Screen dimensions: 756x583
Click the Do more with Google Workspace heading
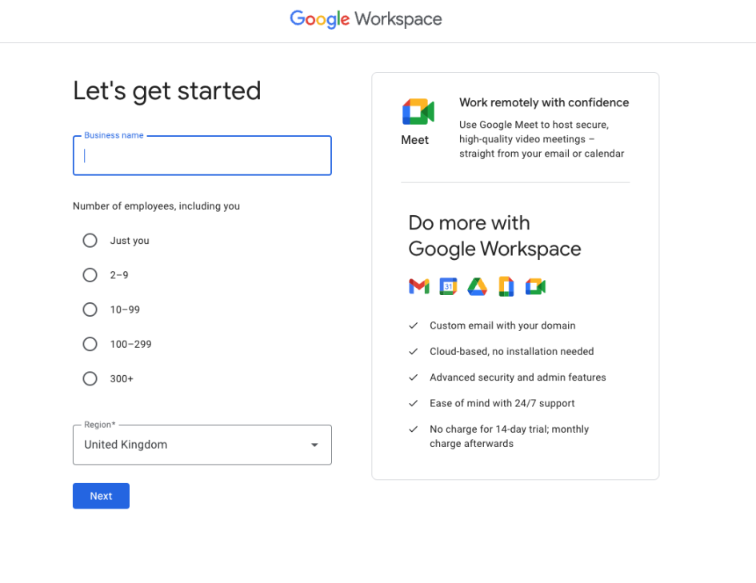point(494,236)
